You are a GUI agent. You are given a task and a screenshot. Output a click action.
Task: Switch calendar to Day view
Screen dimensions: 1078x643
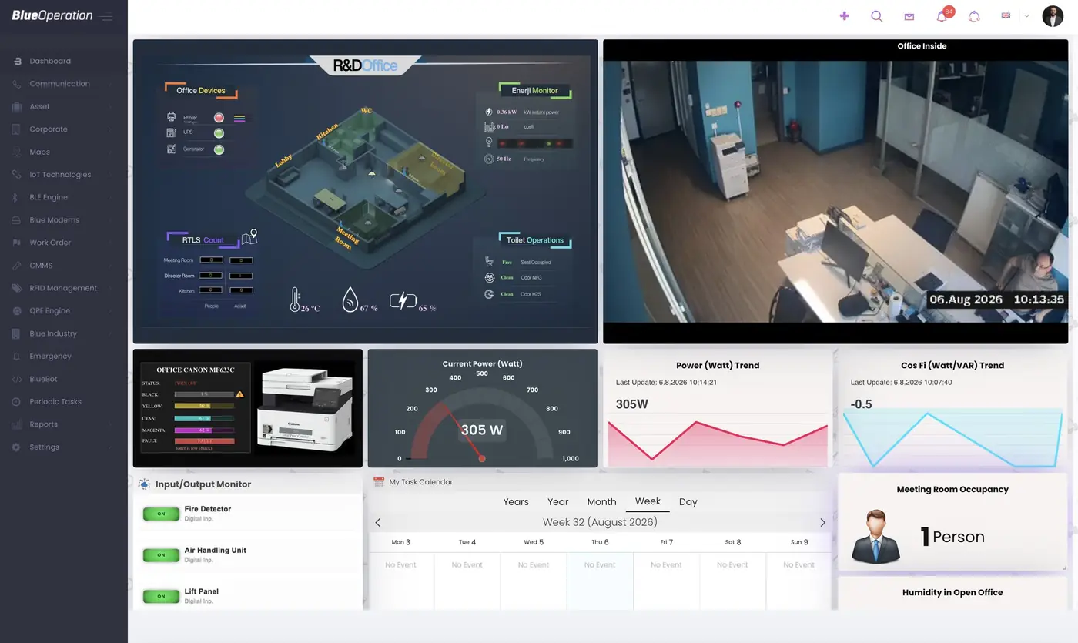(x=688, y=502)
